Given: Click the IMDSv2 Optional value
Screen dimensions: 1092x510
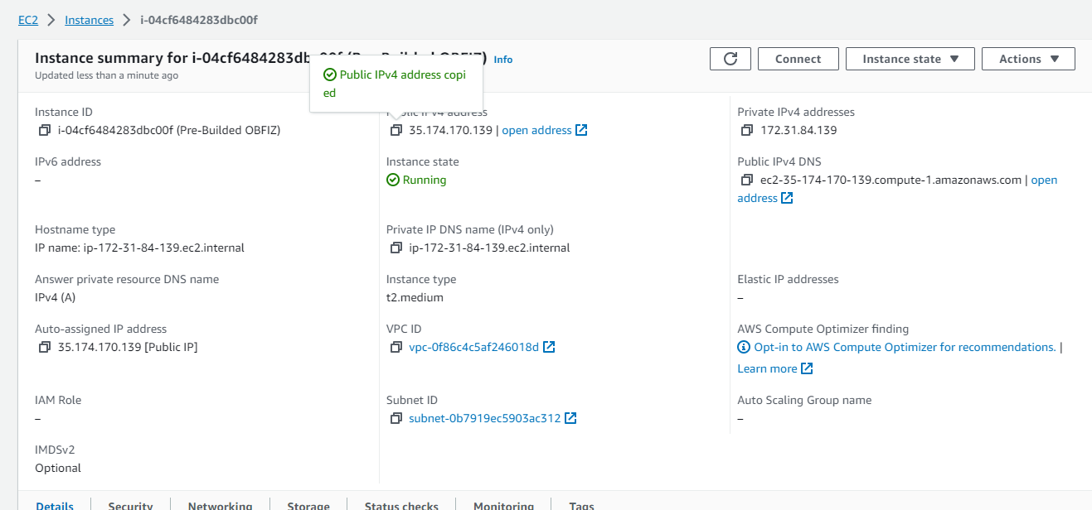Looking at the screenshot, I should point(58,468).
